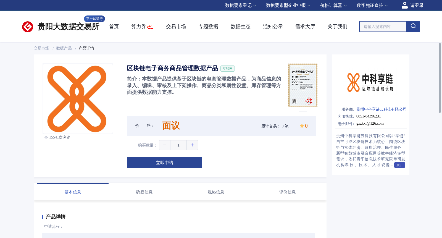Open the 数据生态 nav item
The image size is (442, 238).
[241, 27]
